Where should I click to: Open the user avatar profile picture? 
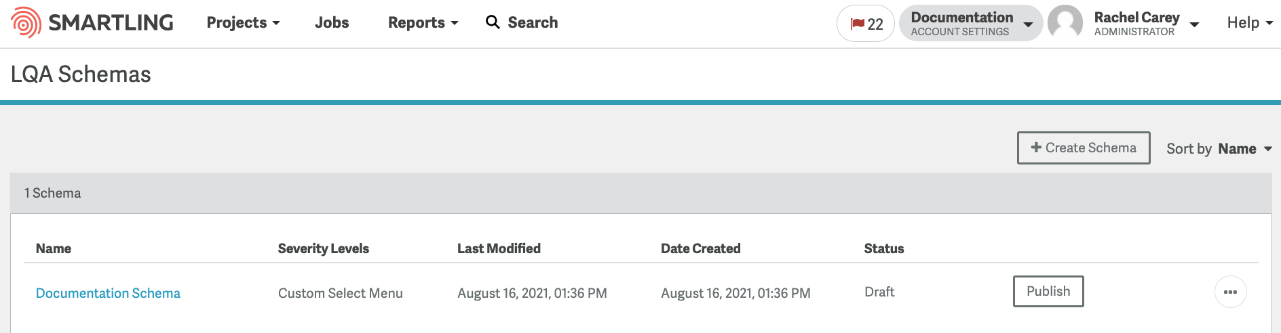1065,22
